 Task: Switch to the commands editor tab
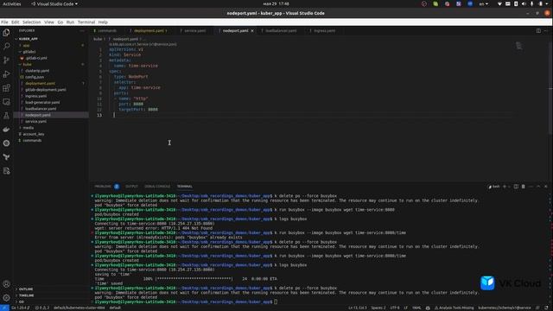(107, 31)
